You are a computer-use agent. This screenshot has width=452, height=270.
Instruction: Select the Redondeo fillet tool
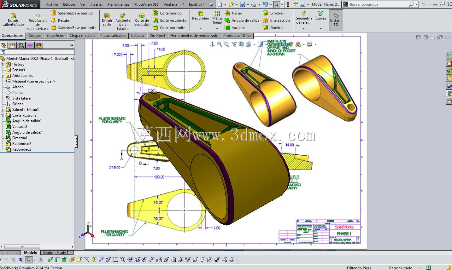[201, 16]
